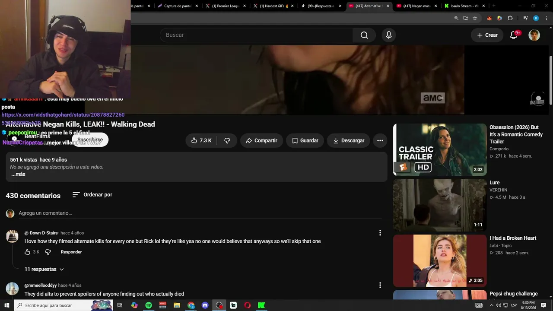Open the Obsession Classic Trailer thumbnail
The width and height of the screenshot is (553, 311).
click(x=440, y=149)
